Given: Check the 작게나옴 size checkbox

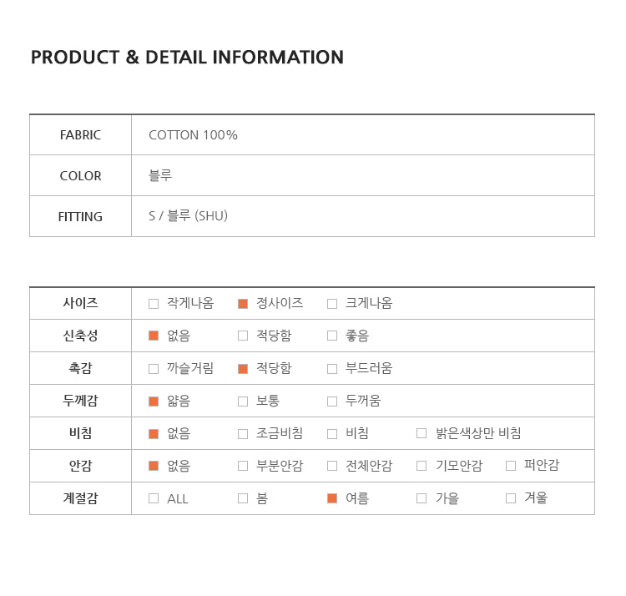Looking at the screenshot, I should [154, 304].
